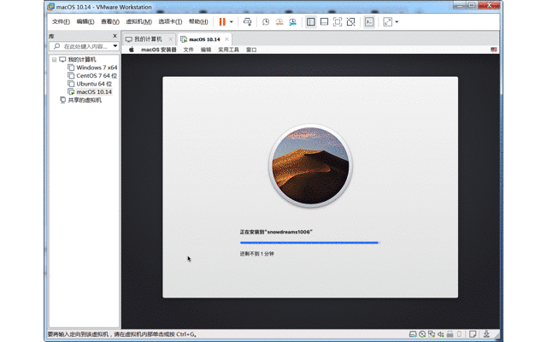Viewport: 547px width, 342px height.
Task: Toggle the library sidebar view icon
Action: click(x=310, y=21)
